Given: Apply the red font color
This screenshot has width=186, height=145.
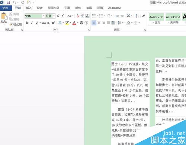Looking at the screenshot, I should click(74, 23).
